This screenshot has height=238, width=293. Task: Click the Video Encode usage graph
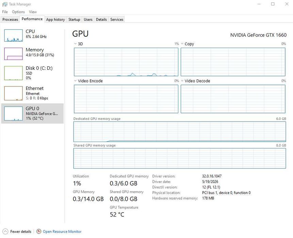tap(126, 99)
